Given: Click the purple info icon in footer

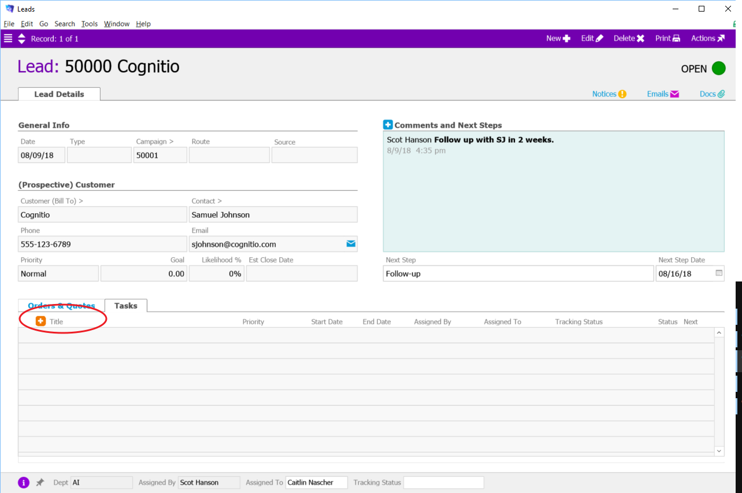Looking at the screenshot, I should point(24,483).
